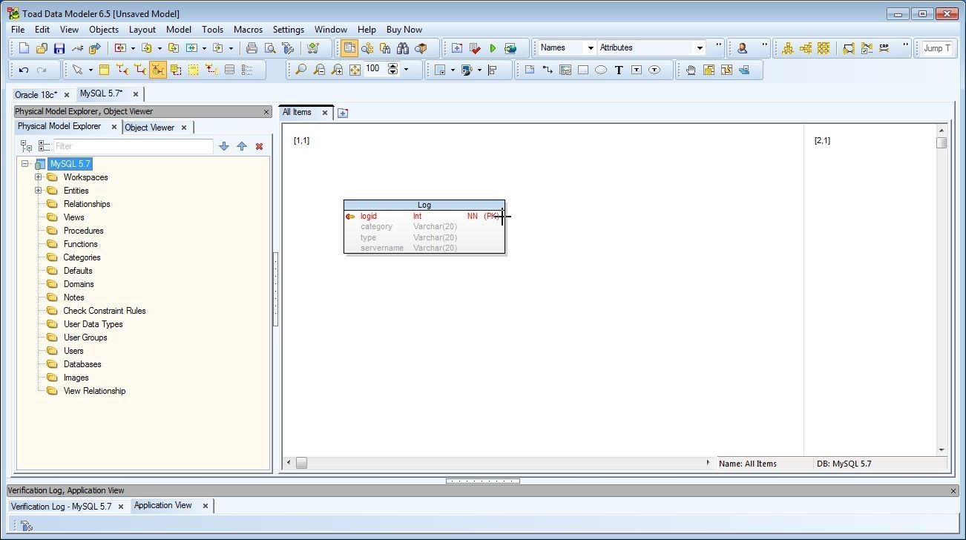Click the down arrow next to Filter

coord(224,146)
